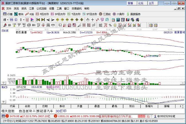The width and height of the screenshot is (186, 124).
Task: Click the red floppy disk save icon
Action: (x=128, y=20)
